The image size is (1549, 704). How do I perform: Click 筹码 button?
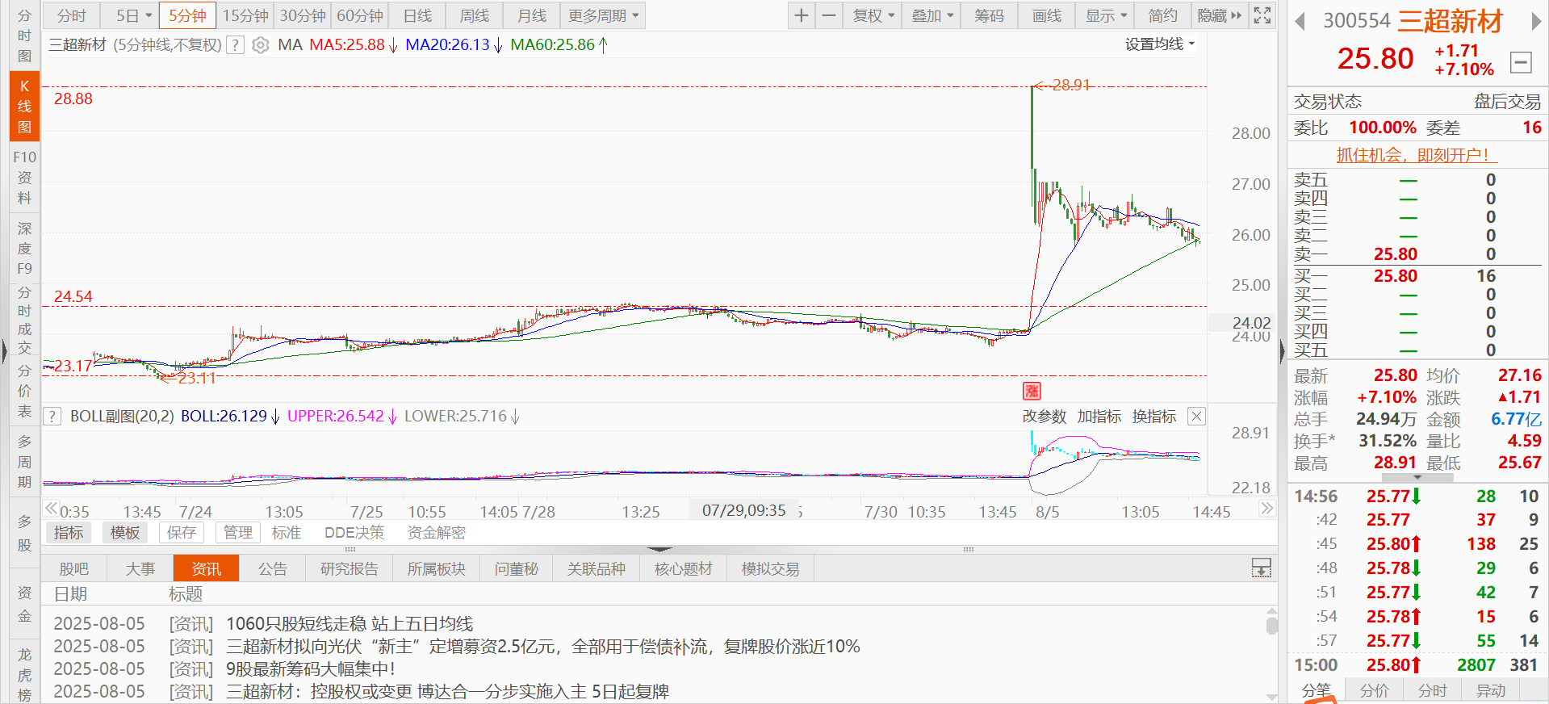coord(989,15)
